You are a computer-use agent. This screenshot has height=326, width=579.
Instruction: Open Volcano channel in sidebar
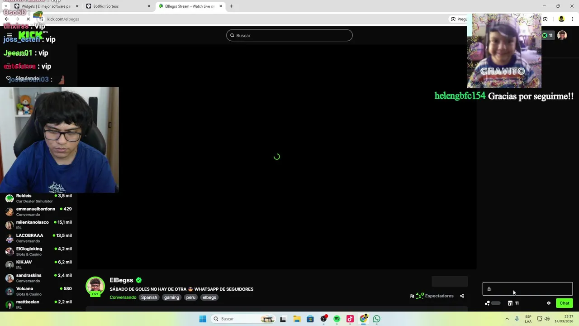[x=38, y=291]
